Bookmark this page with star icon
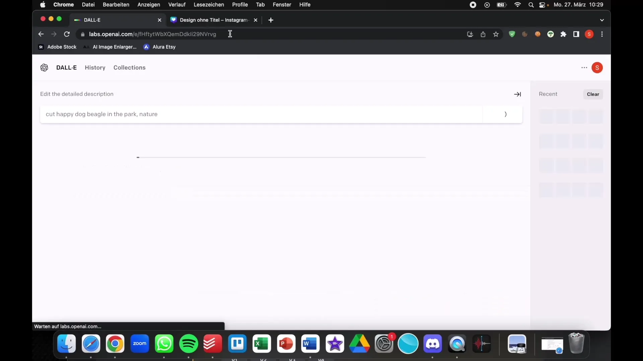This screenshot has width=643, height=361. point(496,34)
